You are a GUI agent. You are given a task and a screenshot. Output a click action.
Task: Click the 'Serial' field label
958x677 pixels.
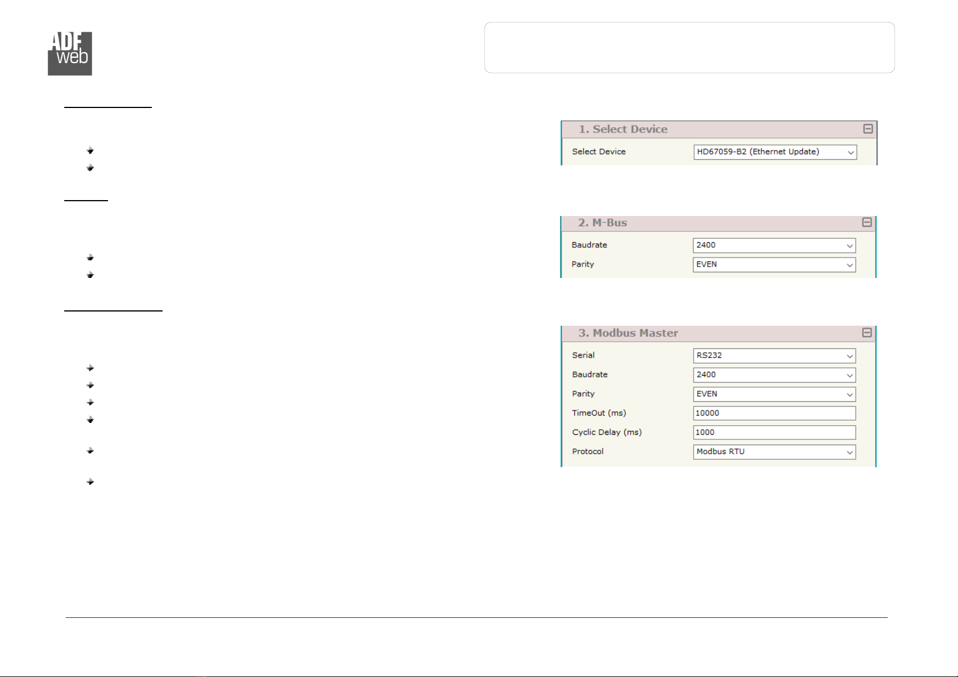(x=583, y=355)
